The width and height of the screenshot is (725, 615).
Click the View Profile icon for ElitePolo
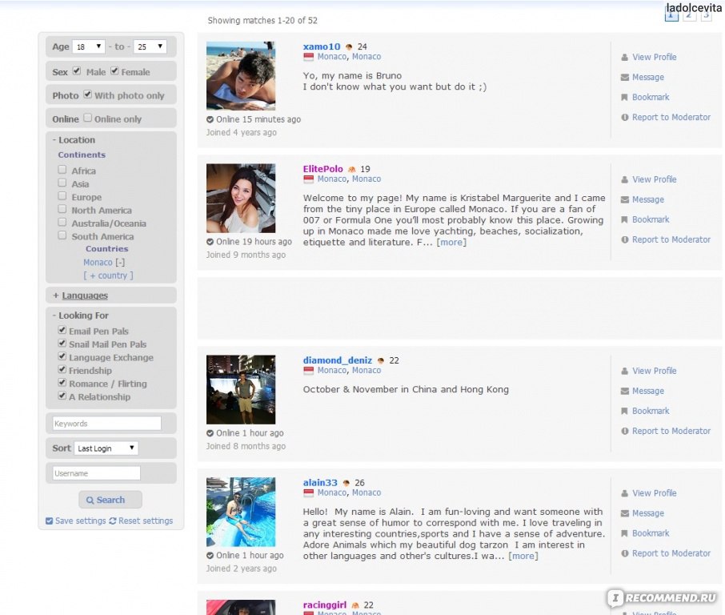tap(625, 179)
